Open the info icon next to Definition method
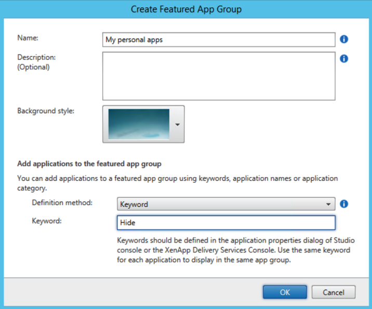 tap(344, 204)
